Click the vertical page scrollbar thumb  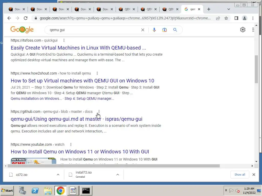256,69
